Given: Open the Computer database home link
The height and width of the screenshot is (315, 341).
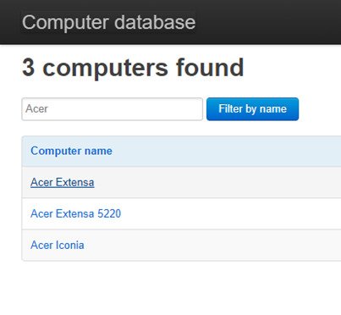Looking at the screenshot, I should (108, 22).
